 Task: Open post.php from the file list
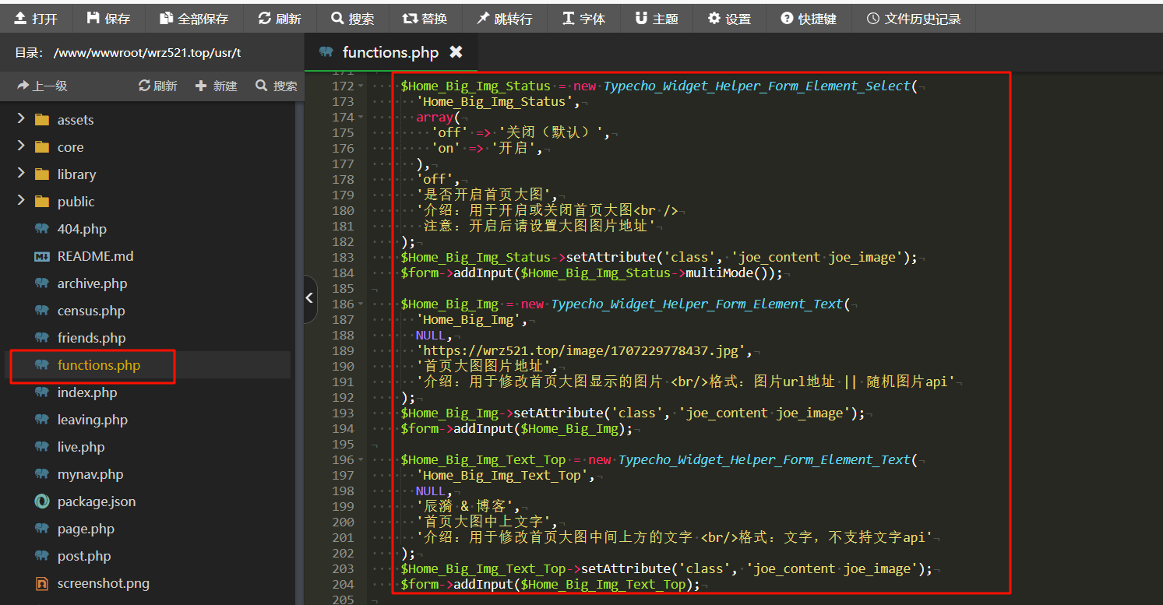pos(84,556)
